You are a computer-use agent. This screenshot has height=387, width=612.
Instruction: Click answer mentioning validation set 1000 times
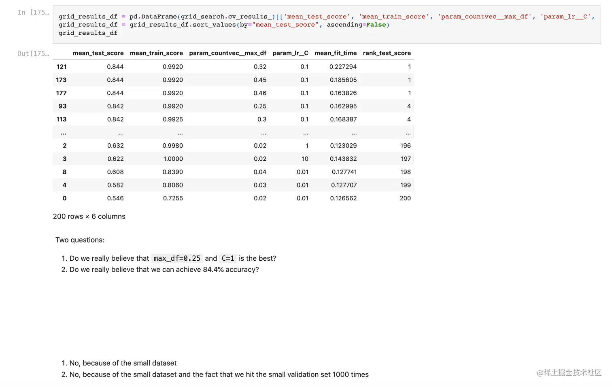point(219,375)
